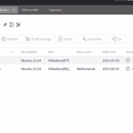Switch to the Client profile tab
This screenshot has width=133, height=133.
click(x=30, y=10)
